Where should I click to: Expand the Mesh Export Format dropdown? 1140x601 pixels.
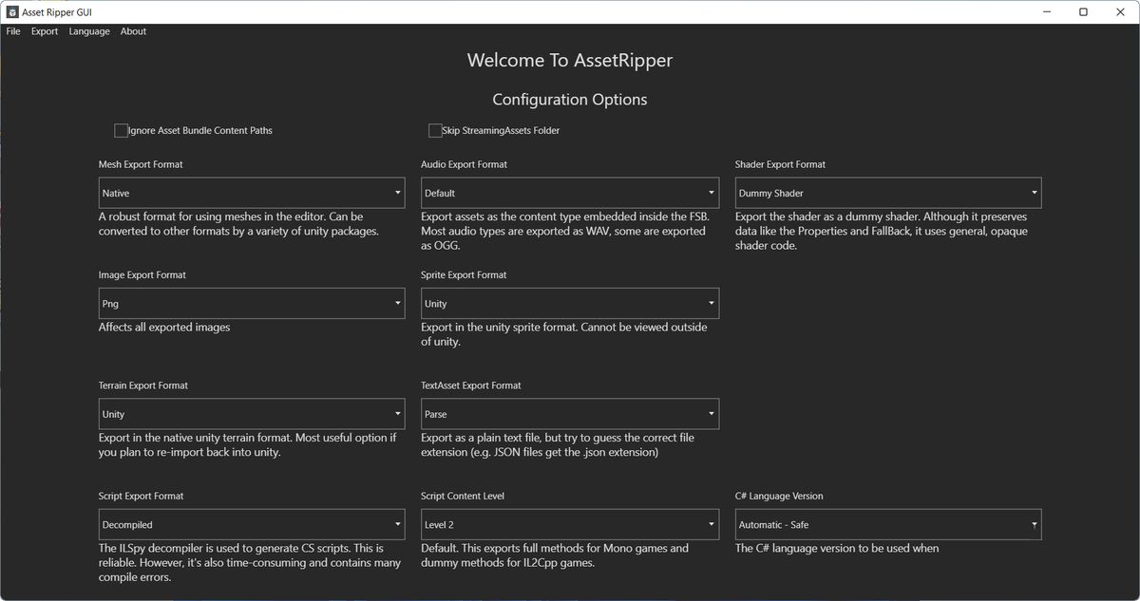coord(252,193)
